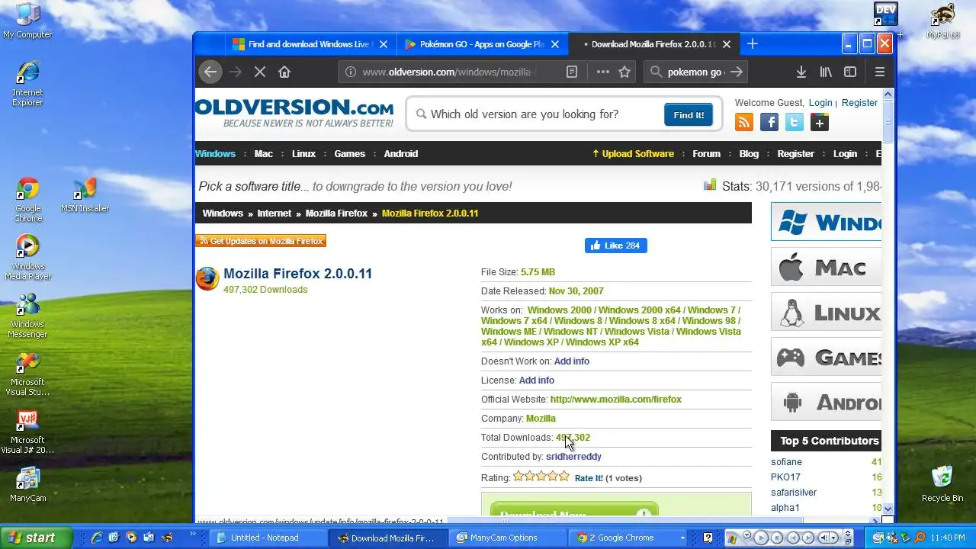
Task: Close the Download Mozilla Firefox tab
Action: click(727, 44)
